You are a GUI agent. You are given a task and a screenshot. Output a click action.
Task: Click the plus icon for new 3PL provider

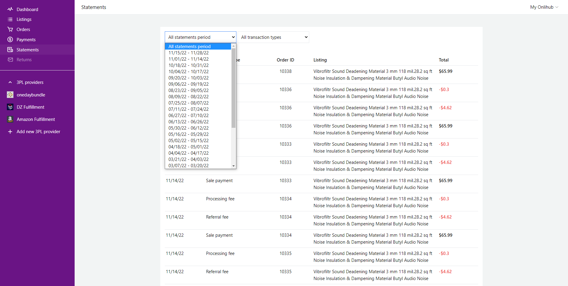click(10, 132)
